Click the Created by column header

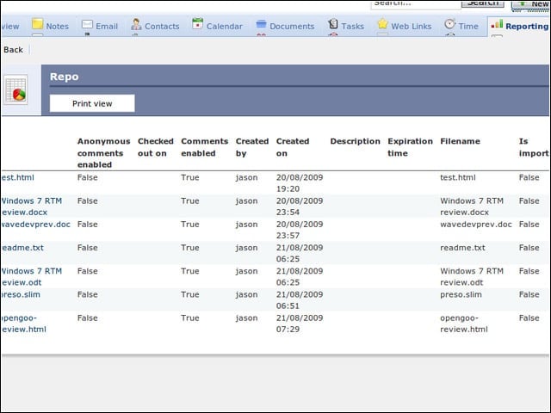coord(252,147)
